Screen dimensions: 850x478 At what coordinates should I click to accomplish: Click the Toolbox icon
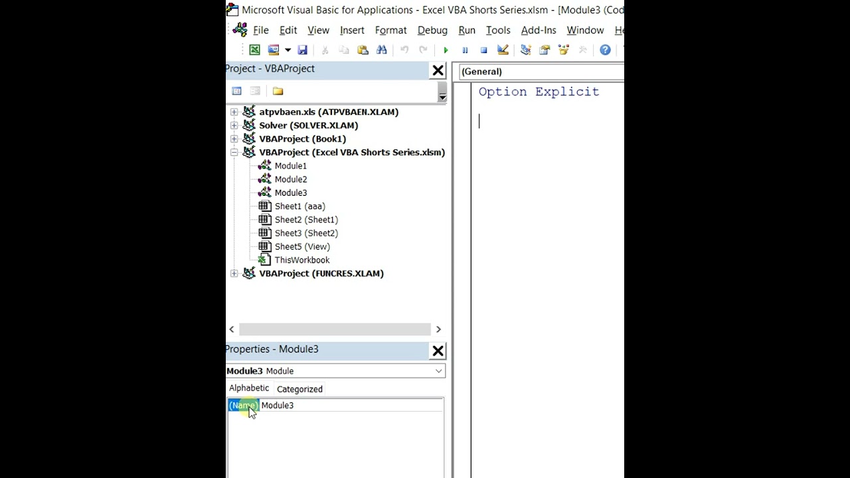tap(582, 50)
